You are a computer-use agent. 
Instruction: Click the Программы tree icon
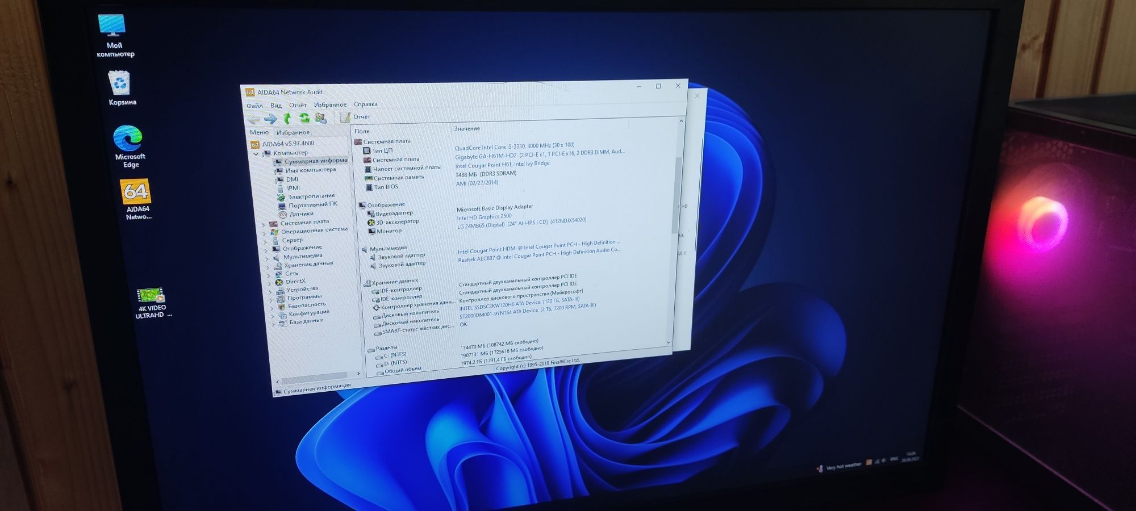click(x=281, y=299)
